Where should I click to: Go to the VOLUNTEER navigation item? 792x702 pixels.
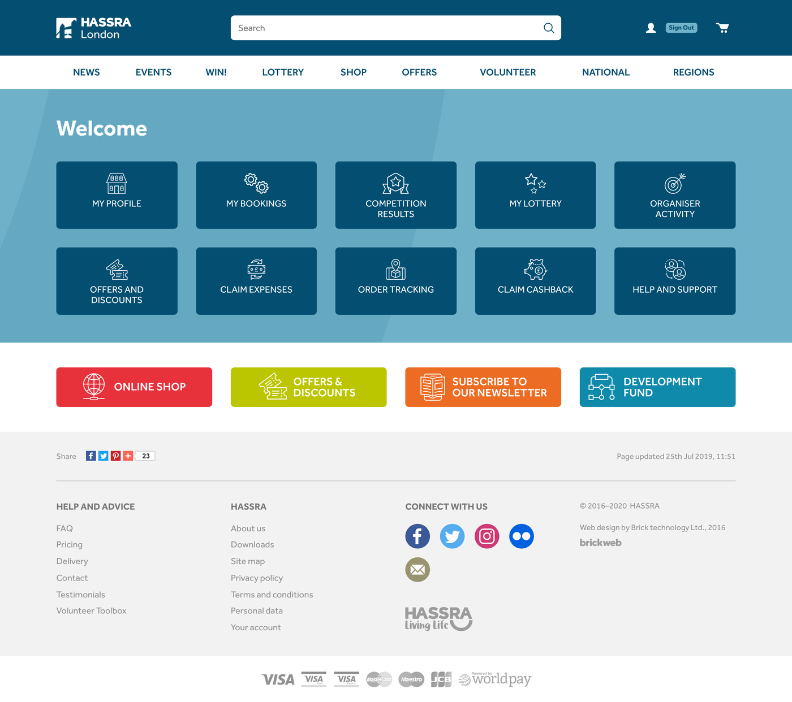507,72
